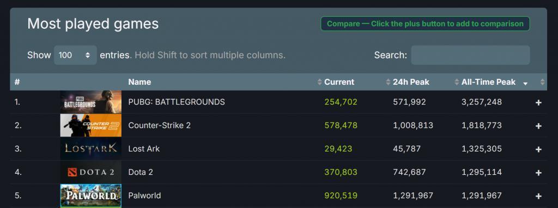Image resolution: width=558 pixels, height=208 pixels.
Task: Open the Palworld game thumbnail
Action: tap(91, 195)
